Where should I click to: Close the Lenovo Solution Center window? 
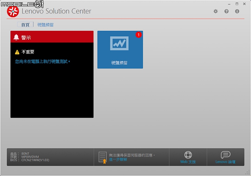(x=244, y=4)
